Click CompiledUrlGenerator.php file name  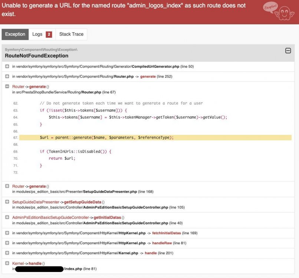click(155, 66)
